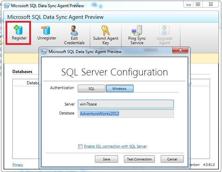Minimize the Data Sync Agent main window
222x172 pixels.
(189, 4)
